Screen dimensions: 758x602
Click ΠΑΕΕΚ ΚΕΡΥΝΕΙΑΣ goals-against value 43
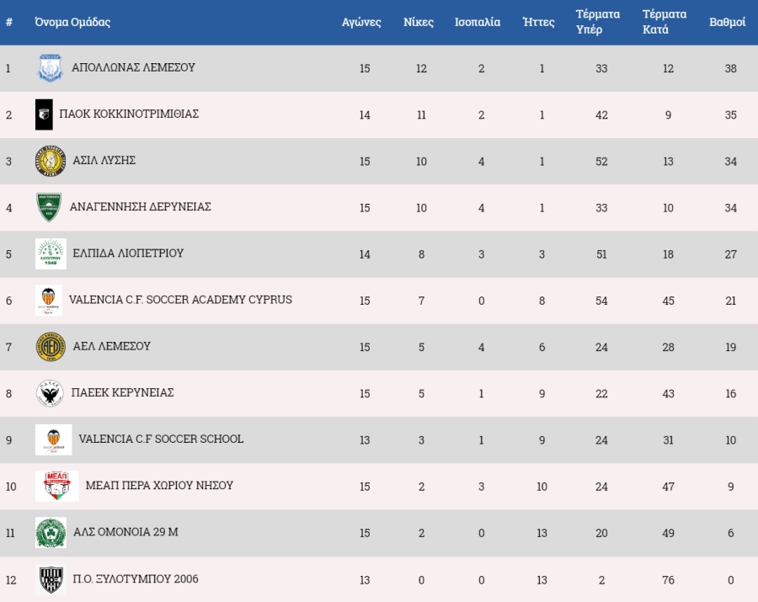(668, 394)
